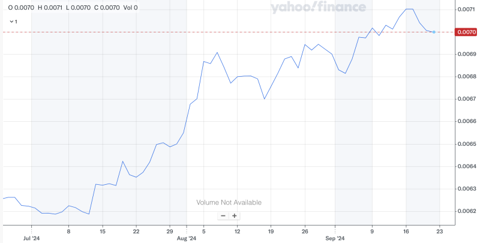The height and width of the screenshot is (243, 480).
Task: Select the Sep '24 date label
Action: [x=335, y=239]
